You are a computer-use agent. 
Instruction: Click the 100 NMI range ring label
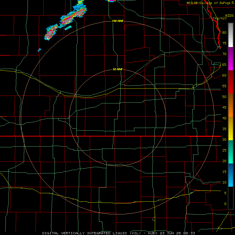pyautogui.click(x=118, y=21)
